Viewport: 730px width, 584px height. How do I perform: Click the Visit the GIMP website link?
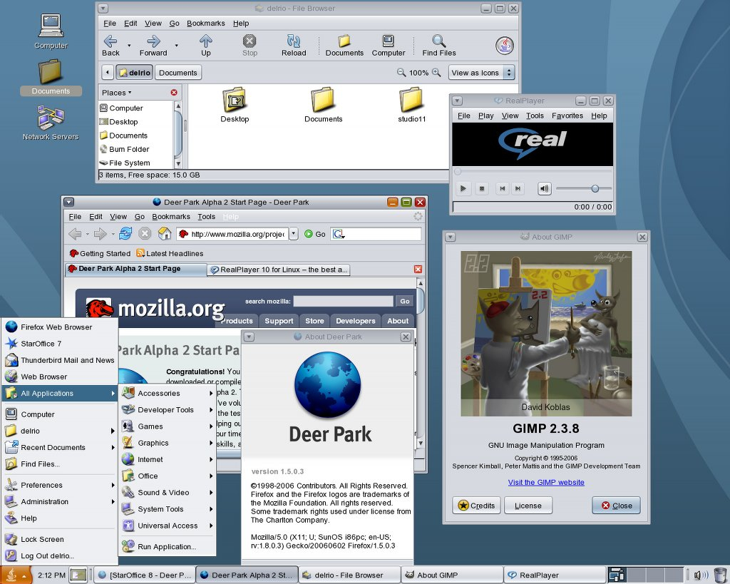(x=546, y=482)
